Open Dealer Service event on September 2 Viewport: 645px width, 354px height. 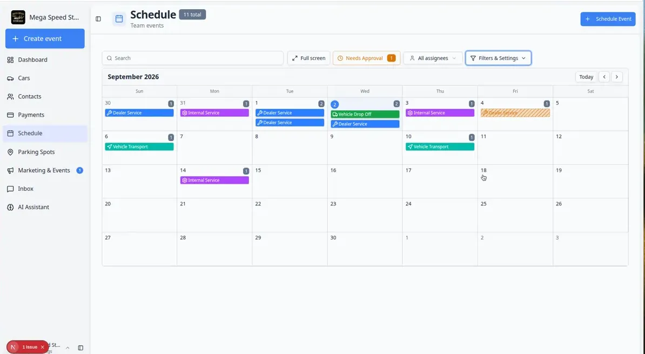click(365, 124)
